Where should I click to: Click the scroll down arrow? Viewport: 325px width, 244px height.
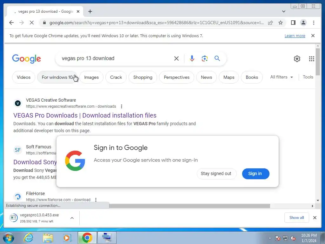(318, 200)
